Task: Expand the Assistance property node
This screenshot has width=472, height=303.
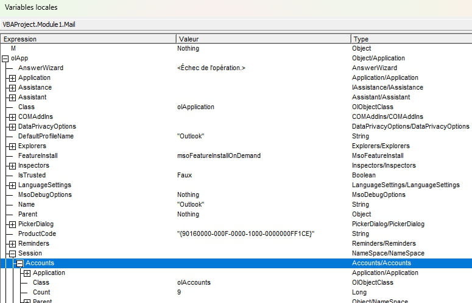Action: 12,88
